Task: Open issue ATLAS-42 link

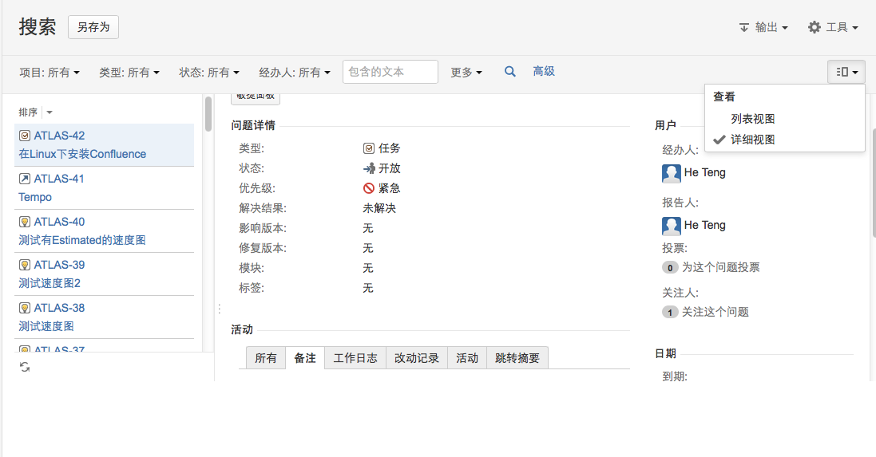Action: point(59,136)
